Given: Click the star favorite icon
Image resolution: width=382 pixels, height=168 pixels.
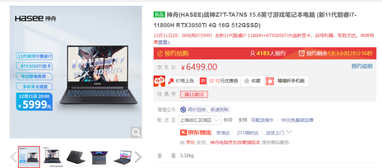Looking at the screenshot, I should (x=247, y=81).
